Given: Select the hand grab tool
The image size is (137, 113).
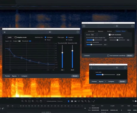Looking at the screenshot, I should (41, 101).
